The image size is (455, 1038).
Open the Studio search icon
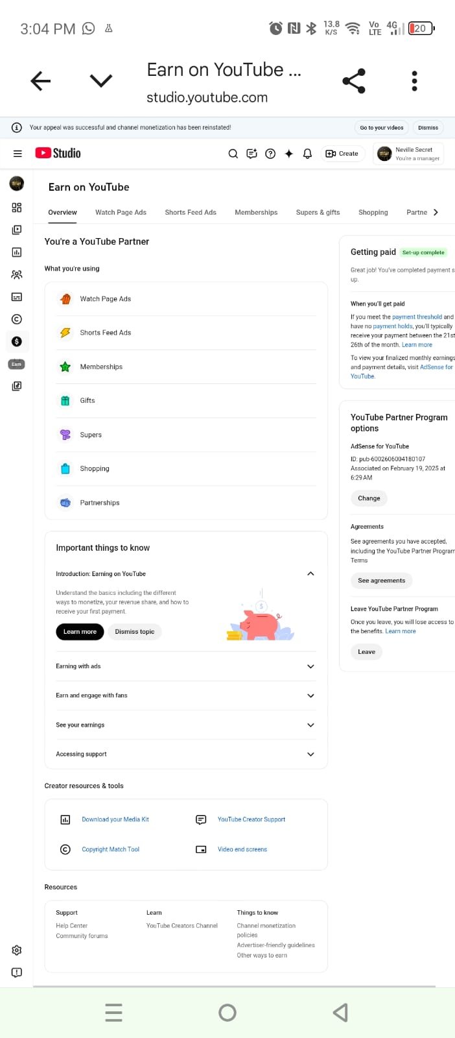coord(233,154)
